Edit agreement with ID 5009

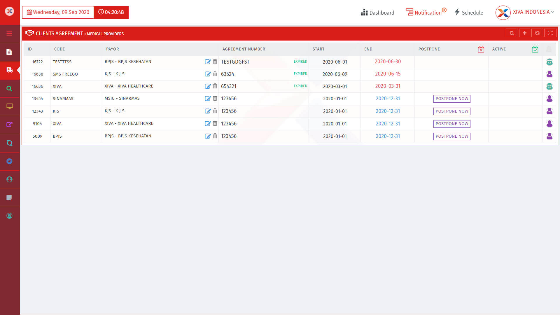(x=208, y=136)
